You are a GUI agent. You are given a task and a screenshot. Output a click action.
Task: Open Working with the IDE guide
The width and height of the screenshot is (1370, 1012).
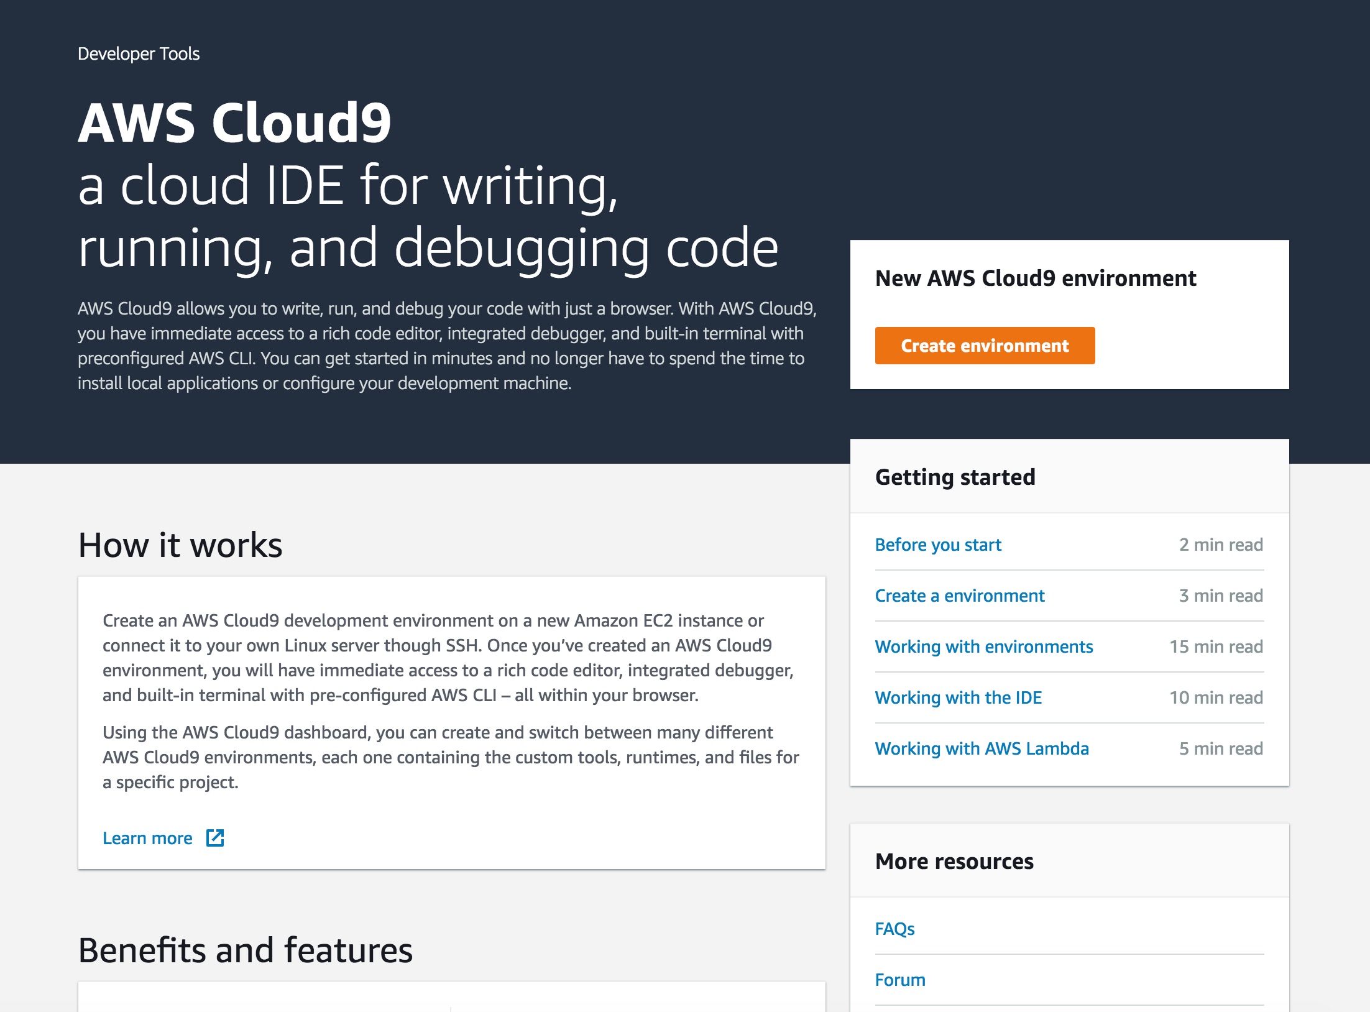click(x=959, y=697)
